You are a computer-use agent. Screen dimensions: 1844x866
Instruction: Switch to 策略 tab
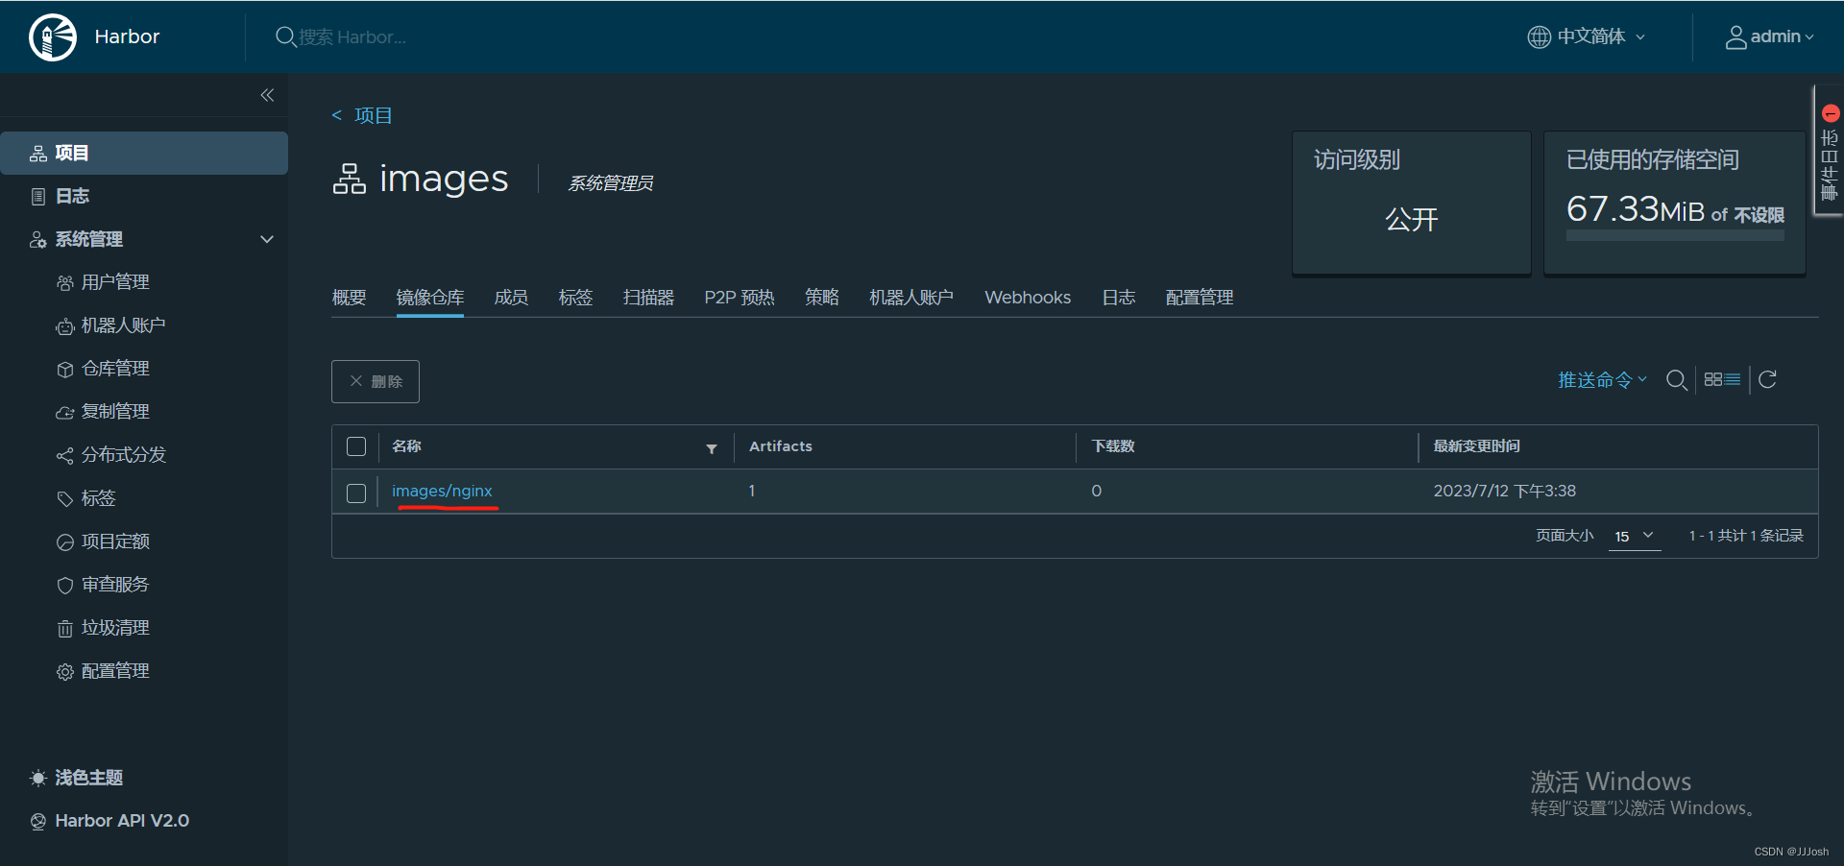click(822, 298)
